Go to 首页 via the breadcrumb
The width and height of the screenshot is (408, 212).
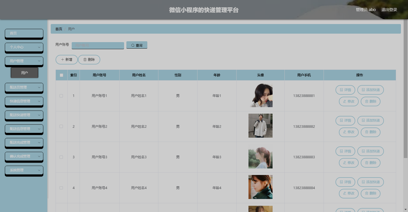coord(59,29)
